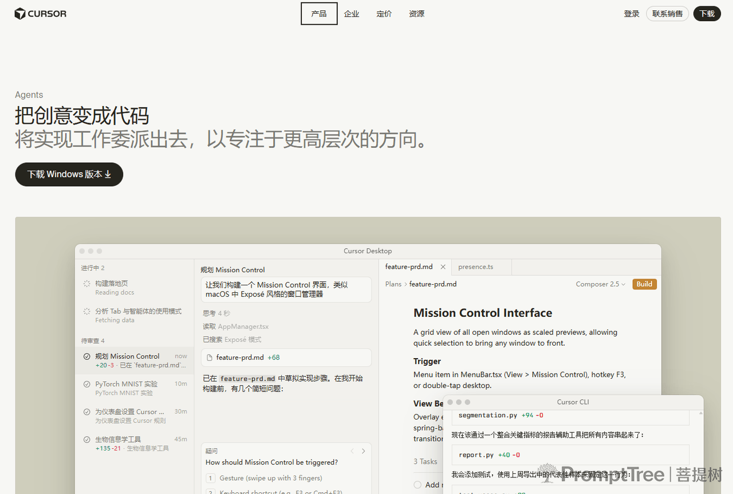733x494 pixels.
Task: Click the 下载 Windows 版本 button
Action: 69,174
